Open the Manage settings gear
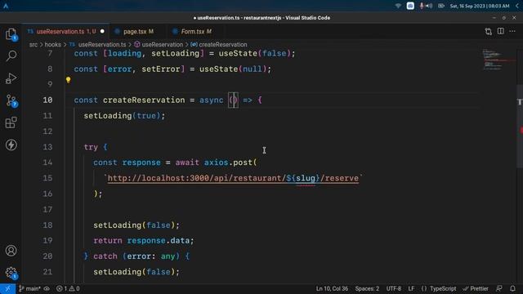Screen dimensions: 523x294 point(11,273)
